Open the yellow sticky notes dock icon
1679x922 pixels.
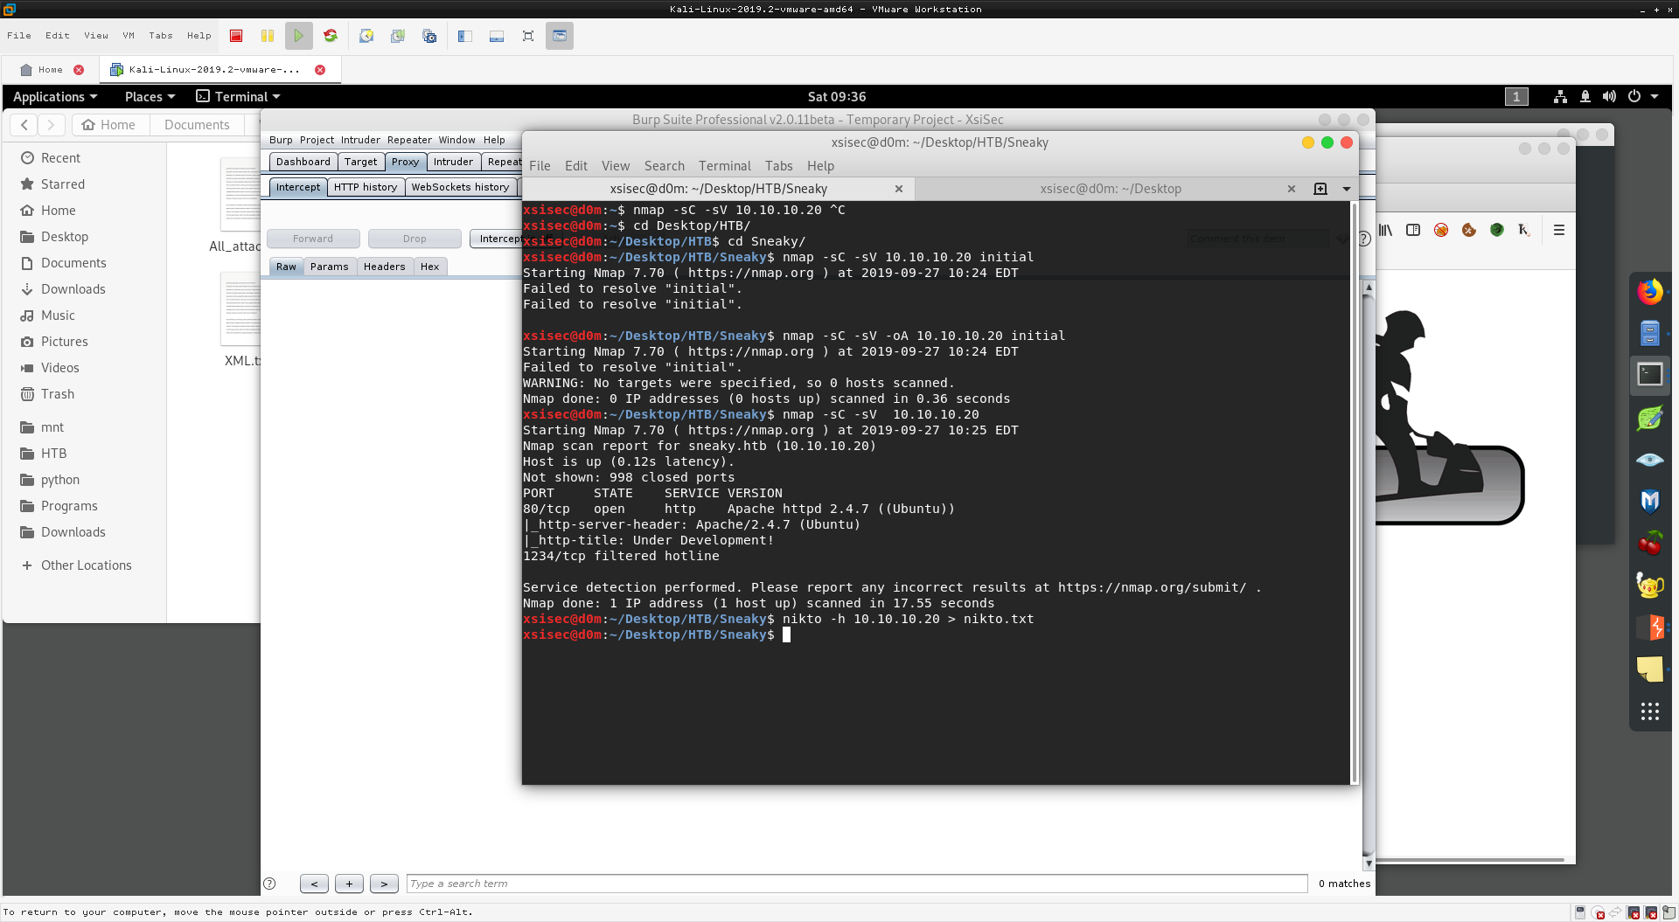pyautogui.click(x=1650, y=669)
